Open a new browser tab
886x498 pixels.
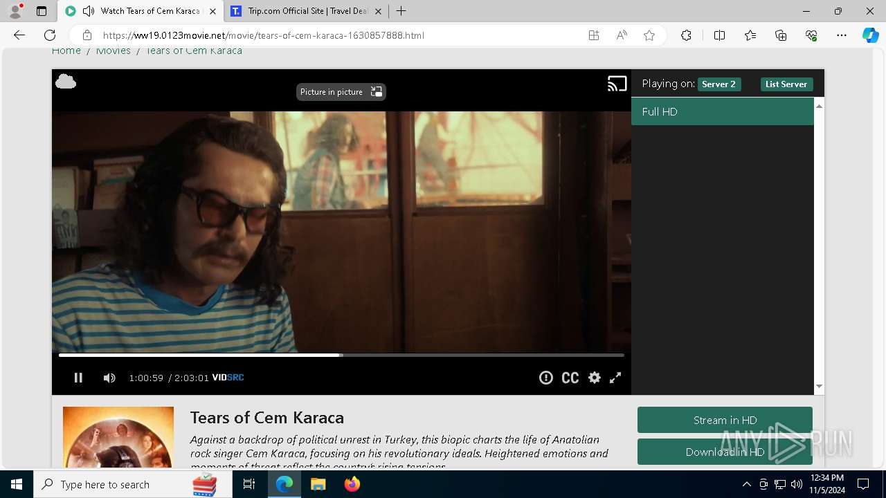(401, 11)
